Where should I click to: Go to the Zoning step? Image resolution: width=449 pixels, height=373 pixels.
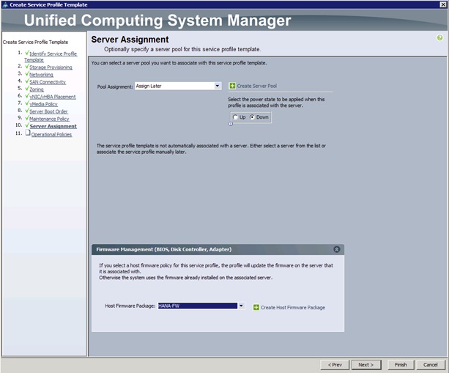(37, 89)
